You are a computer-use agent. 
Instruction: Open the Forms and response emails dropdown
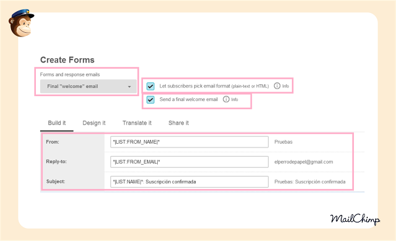coord(88,87)
